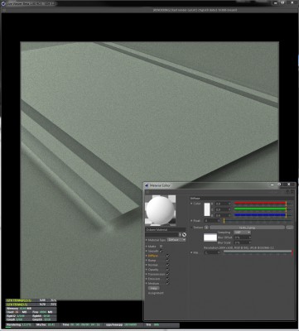Image resolution: width=299 pixels, height=331 pixels.
Task: Click the rightmost icon in Material Editor header
Action: [x=292, y=192]
